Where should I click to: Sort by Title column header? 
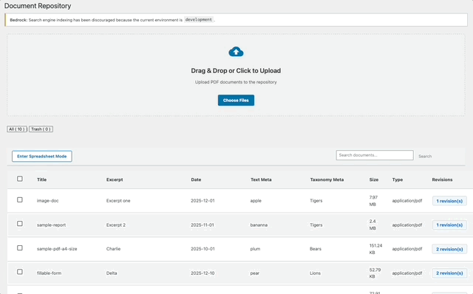coord(41,180)
